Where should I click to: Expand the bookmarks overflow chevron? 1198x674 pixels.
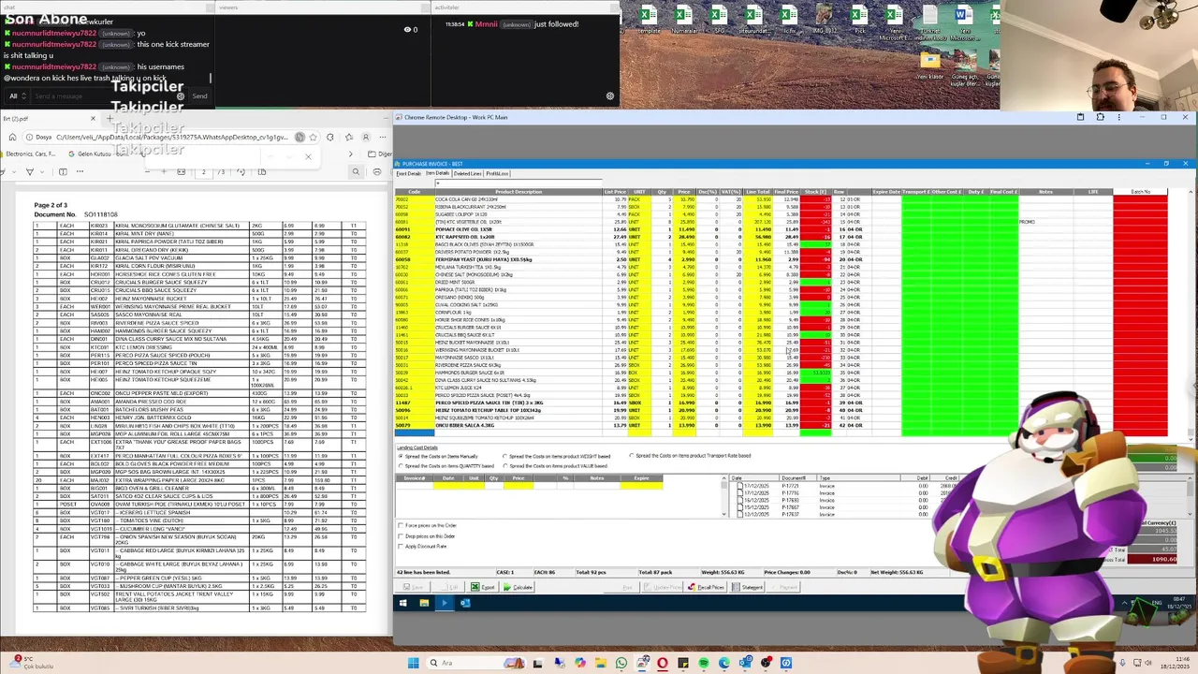(350, 154)
